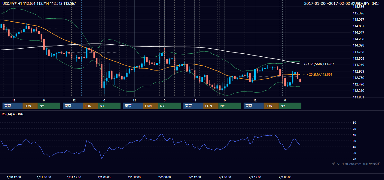Click price axis value 112.470

(359, 84)
